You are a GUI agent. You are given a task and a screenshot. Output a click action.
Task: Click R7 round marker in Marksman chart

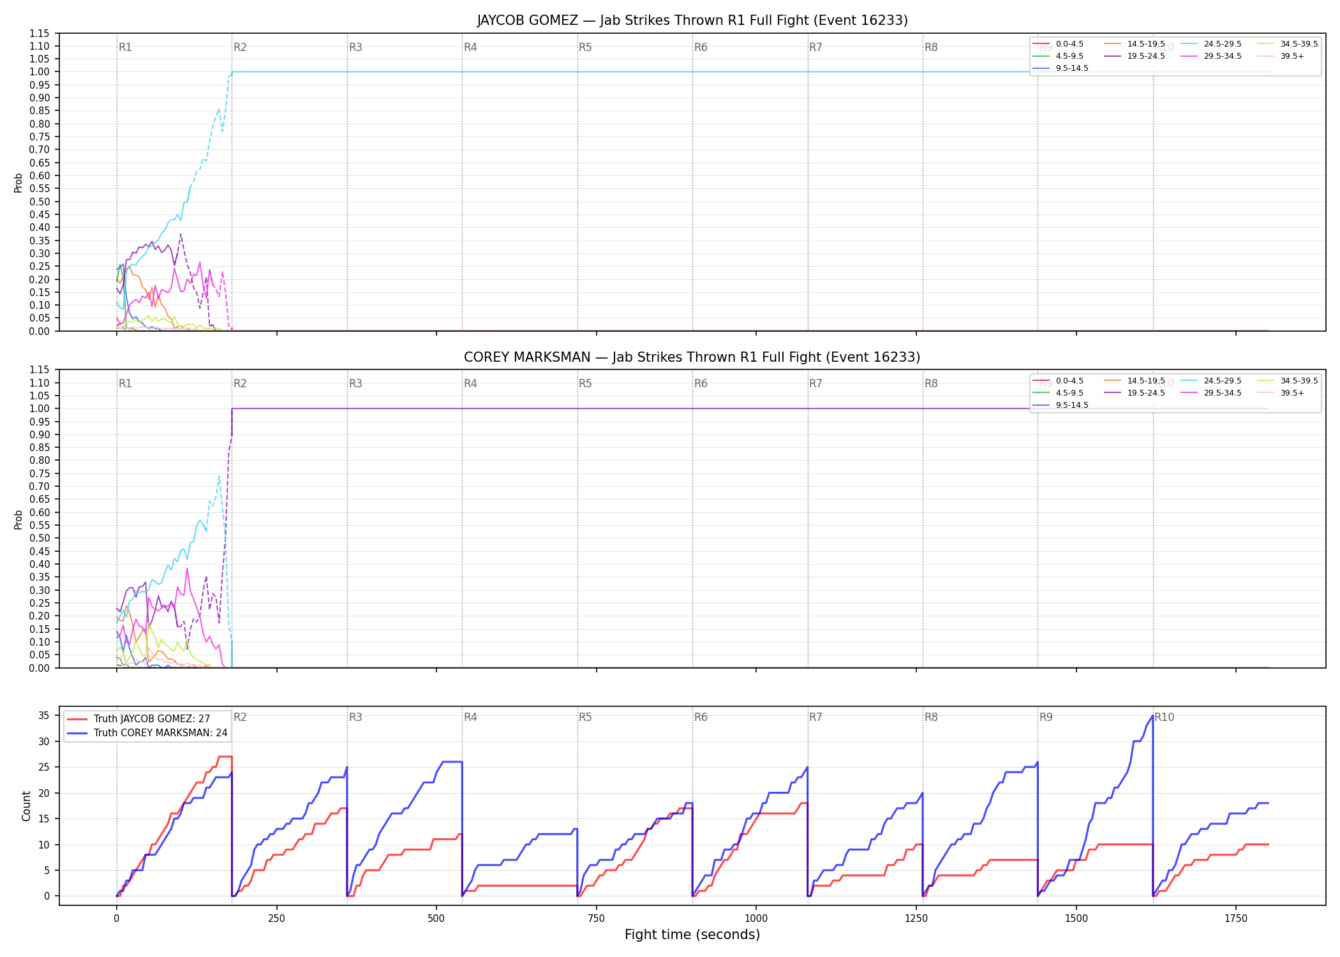tap(815, 383)
